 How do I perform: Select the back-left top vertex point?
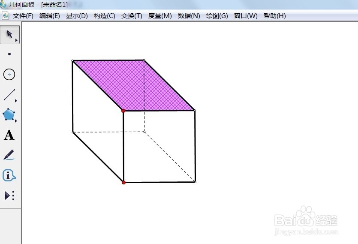click(72, 61)
